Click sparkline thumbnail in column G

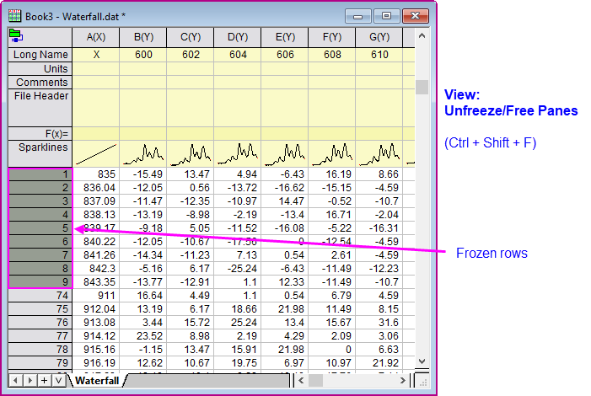379,154
